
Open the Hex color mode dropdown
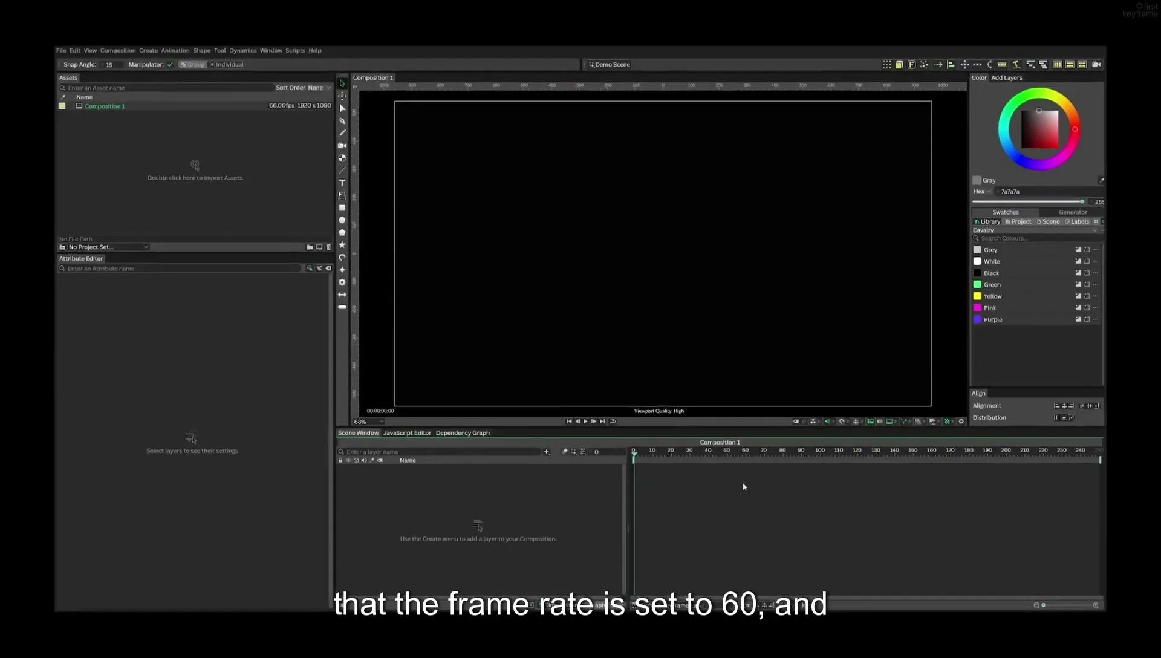983,192
